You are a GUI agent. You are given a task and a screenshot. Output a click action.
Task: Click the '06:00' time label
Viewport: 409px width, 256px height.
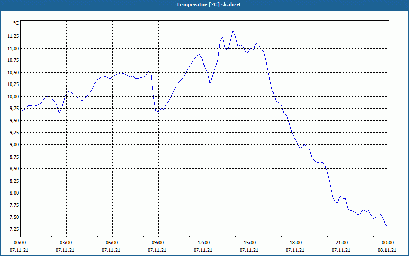coord(111,243)
